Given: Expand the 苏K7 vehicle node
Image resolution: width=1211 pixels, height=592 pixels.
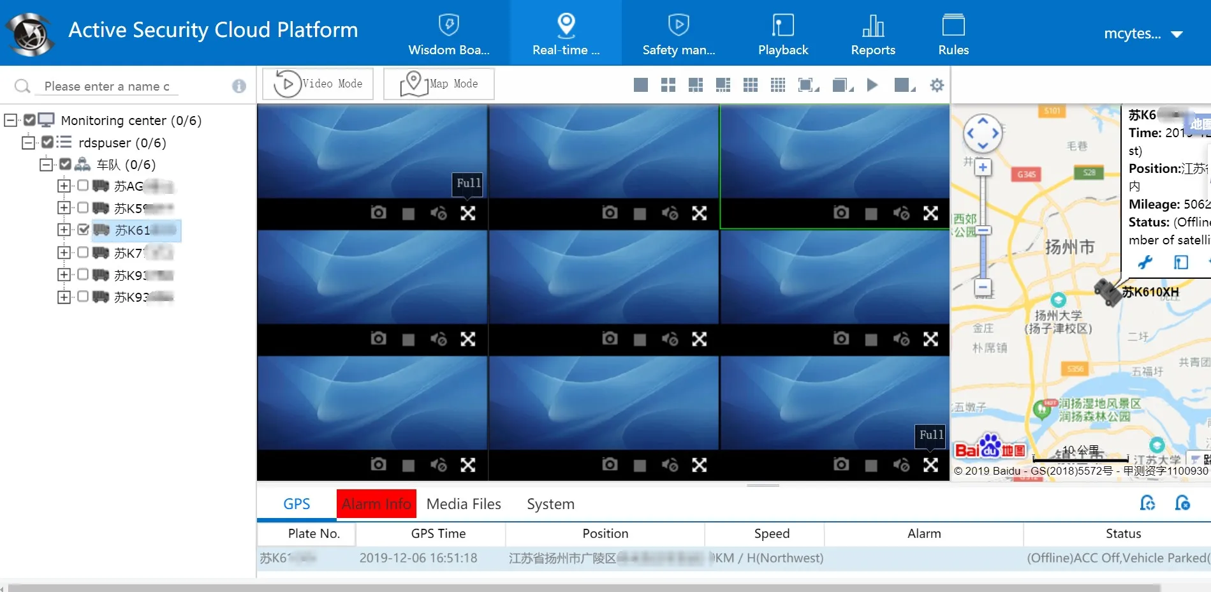Looking at the screenshot, I should coord(64,253).
